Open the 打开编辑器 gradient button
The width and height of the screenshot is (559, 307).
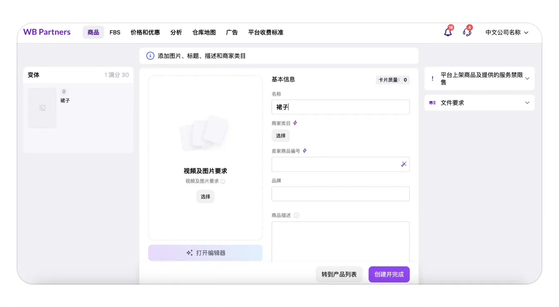(205, 253)
